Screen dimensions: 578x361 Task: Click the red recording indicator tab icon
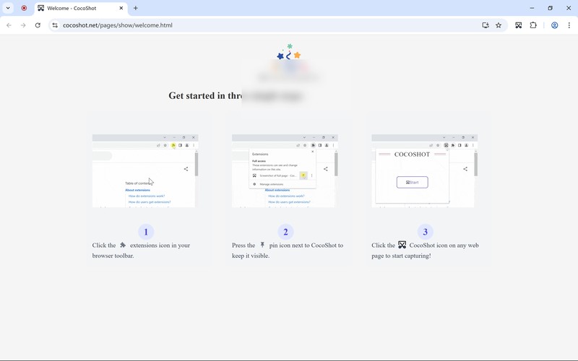[x=24, y=8]
